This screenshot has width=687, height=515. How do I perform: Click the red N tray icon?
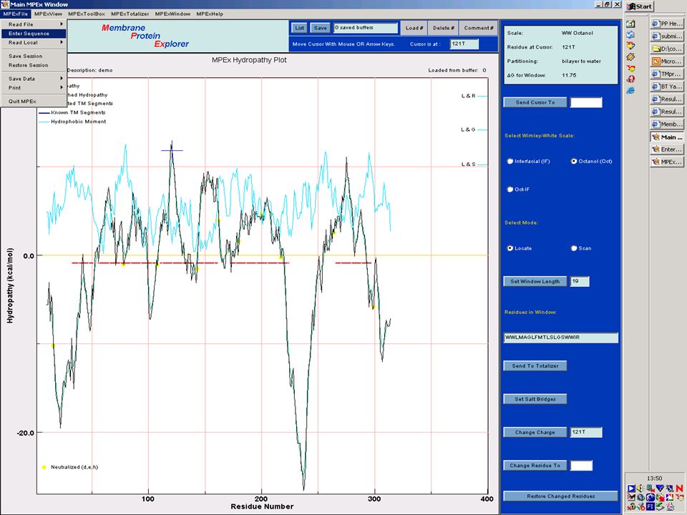(x=679, y=489)
